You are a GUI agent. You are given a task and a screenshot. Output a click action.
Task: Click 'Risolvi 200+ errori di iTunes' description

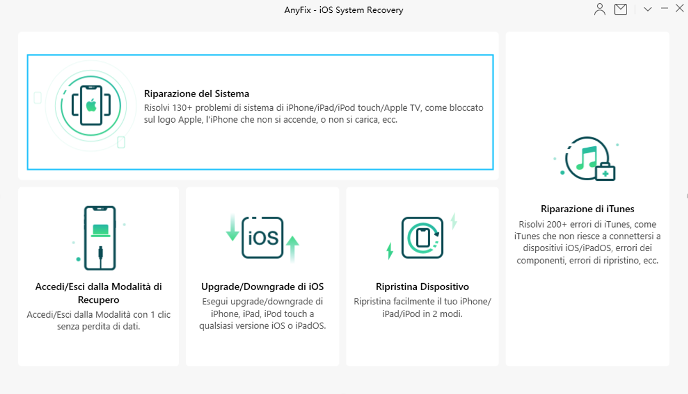pyautogui.click(x=587, y=243)
